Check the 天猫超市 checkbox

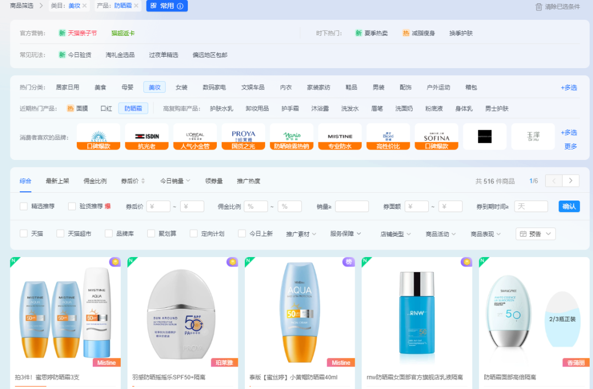(60, 234)
